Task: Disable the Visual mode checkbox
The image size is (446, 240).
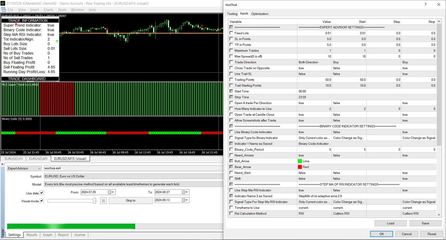Action: [42, 201]
